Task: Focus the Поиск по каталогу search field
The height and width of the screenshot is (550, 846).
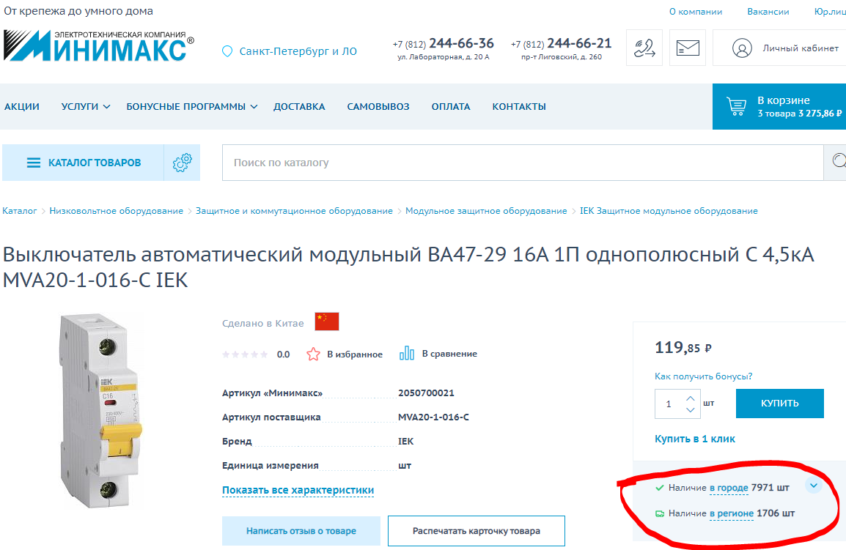Action: (x=522, y=163)
